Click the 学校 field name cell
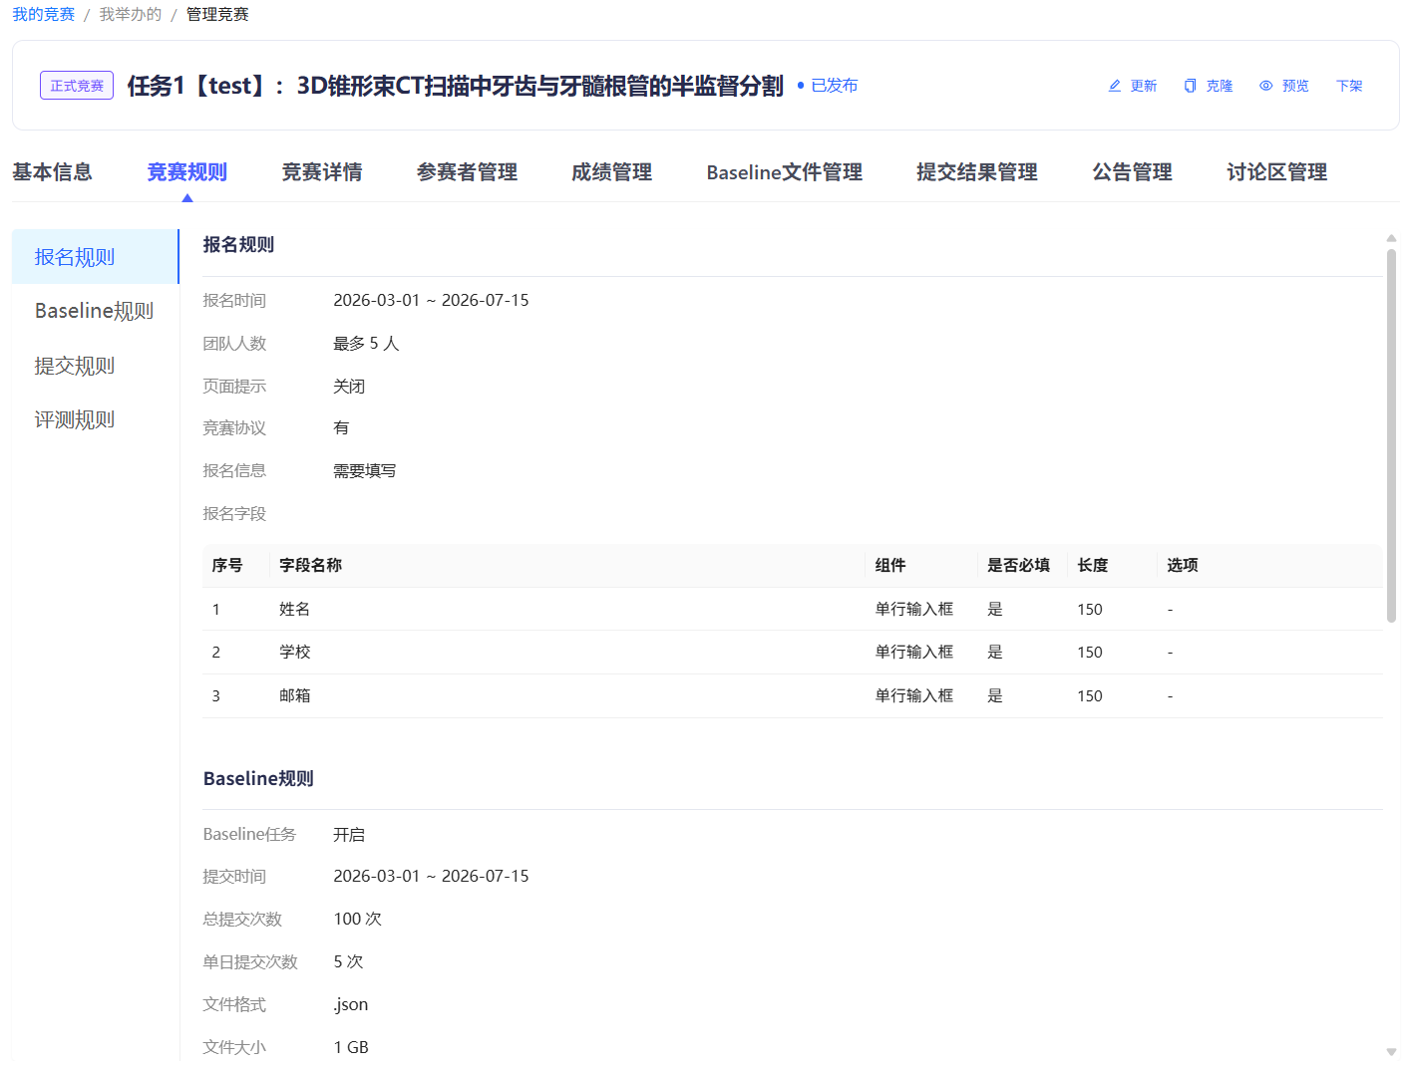Viewport: 1411px width, 1071px height. coord(295,652)
